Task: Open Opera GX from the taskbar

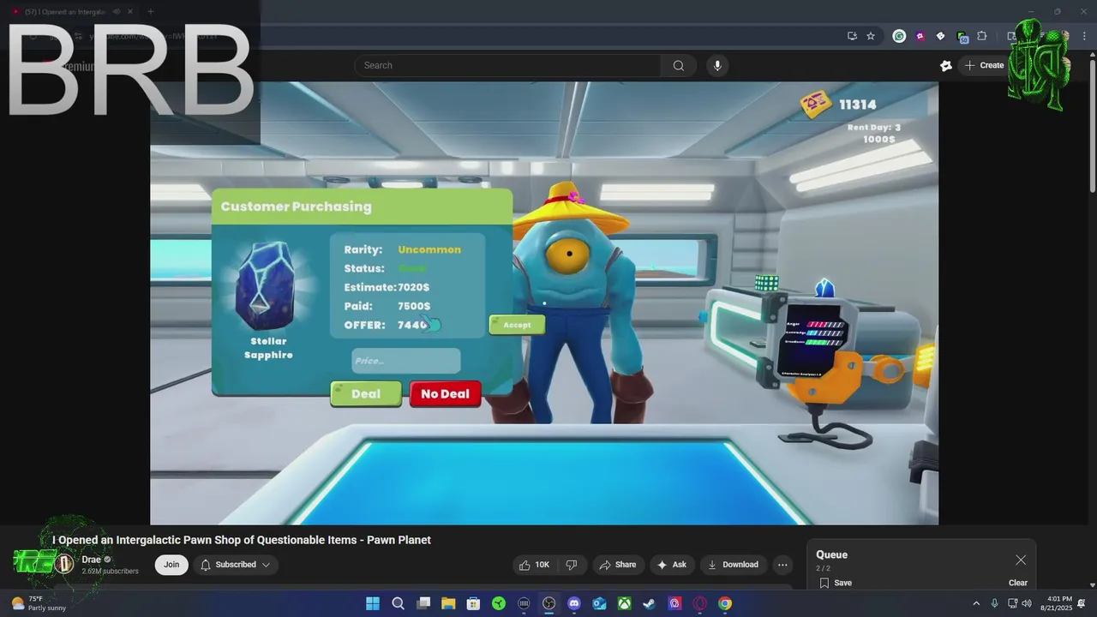Action: pyautogui.click(x=700, y=603)
